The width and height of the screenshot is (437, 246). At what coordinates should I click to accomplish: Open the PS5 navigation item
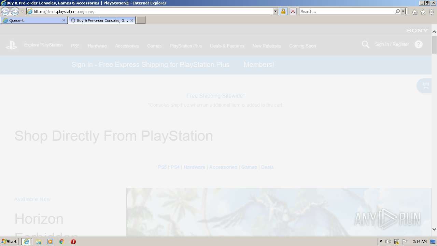coord(75,46)
